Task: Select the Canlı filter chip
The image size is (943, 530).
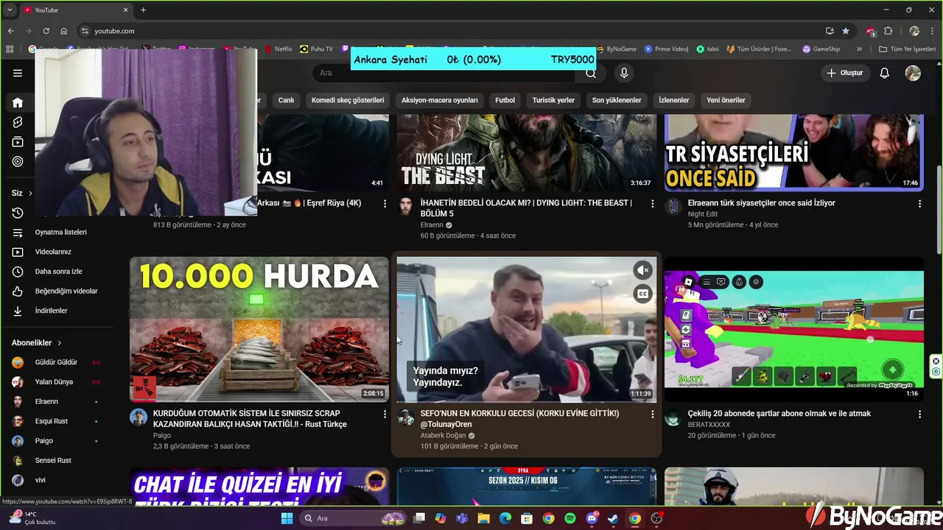Action: coord(286,100)
